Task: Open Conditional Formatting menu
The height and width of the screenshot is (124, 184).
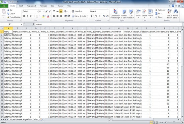Action: pyautogui.click(x=115, y=14)
